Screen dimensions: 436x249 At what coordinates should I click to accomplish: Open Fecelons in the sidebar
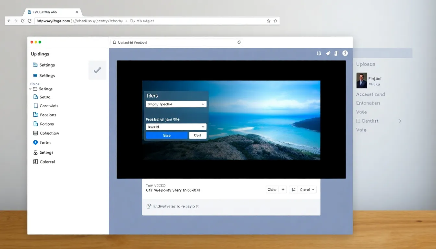[x=48, y=115]
